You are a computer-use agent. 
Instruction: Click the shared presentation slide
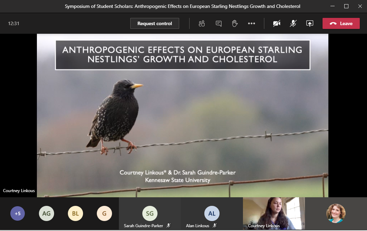click(x=183, y=115)
